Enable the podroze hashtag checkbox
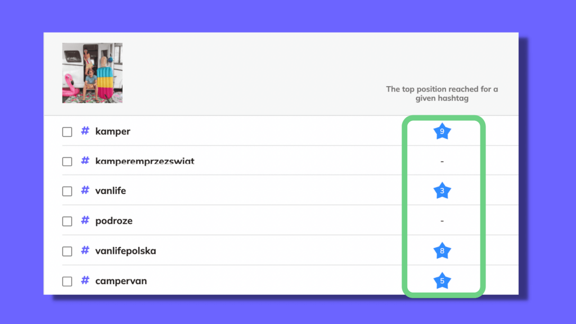Viewport: 576px width, 324px height. click(67, 222)
